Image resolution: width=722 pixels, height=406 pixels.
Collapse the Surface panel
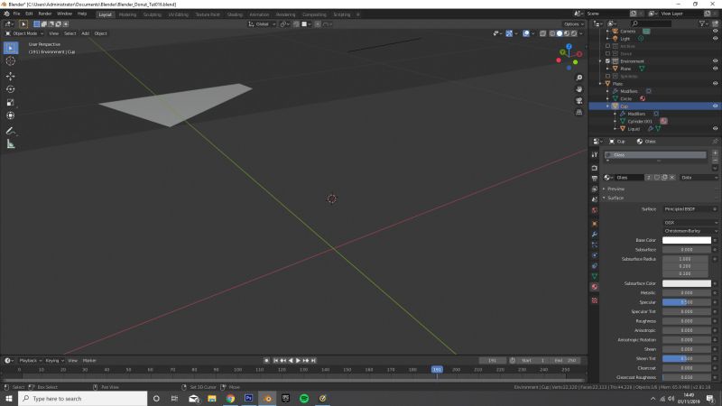pos(615,198)
